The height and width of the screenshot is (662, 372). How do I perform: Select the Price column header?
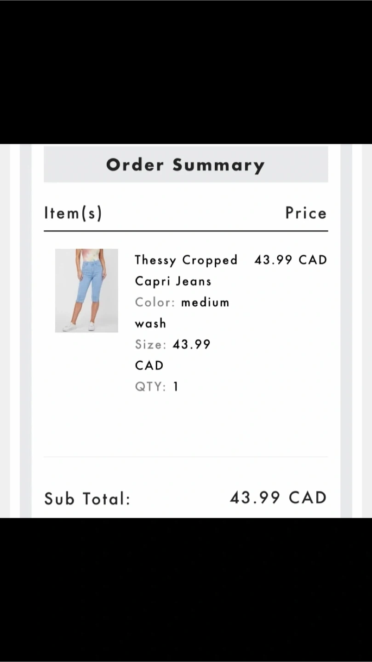(x=306, y=213)
